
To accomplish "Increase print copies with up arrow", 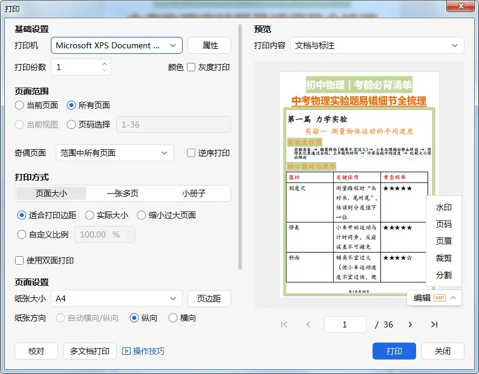I will (105, 64).
